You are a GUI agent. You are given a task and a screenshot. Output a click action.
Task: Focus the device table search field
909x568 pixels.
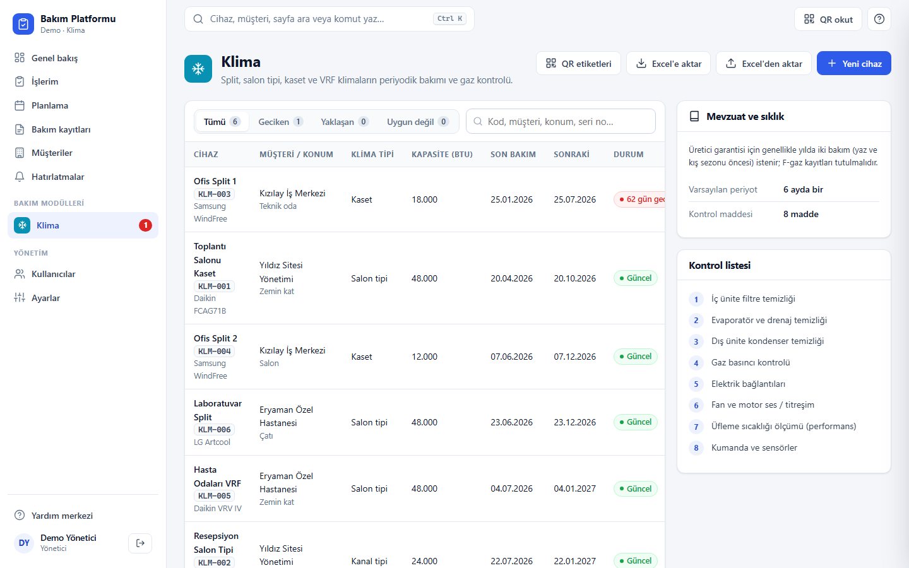[x=561, y=121]
